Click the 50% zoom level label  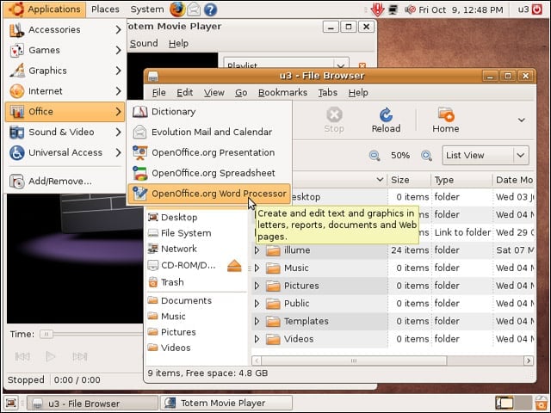pos(400,155)
